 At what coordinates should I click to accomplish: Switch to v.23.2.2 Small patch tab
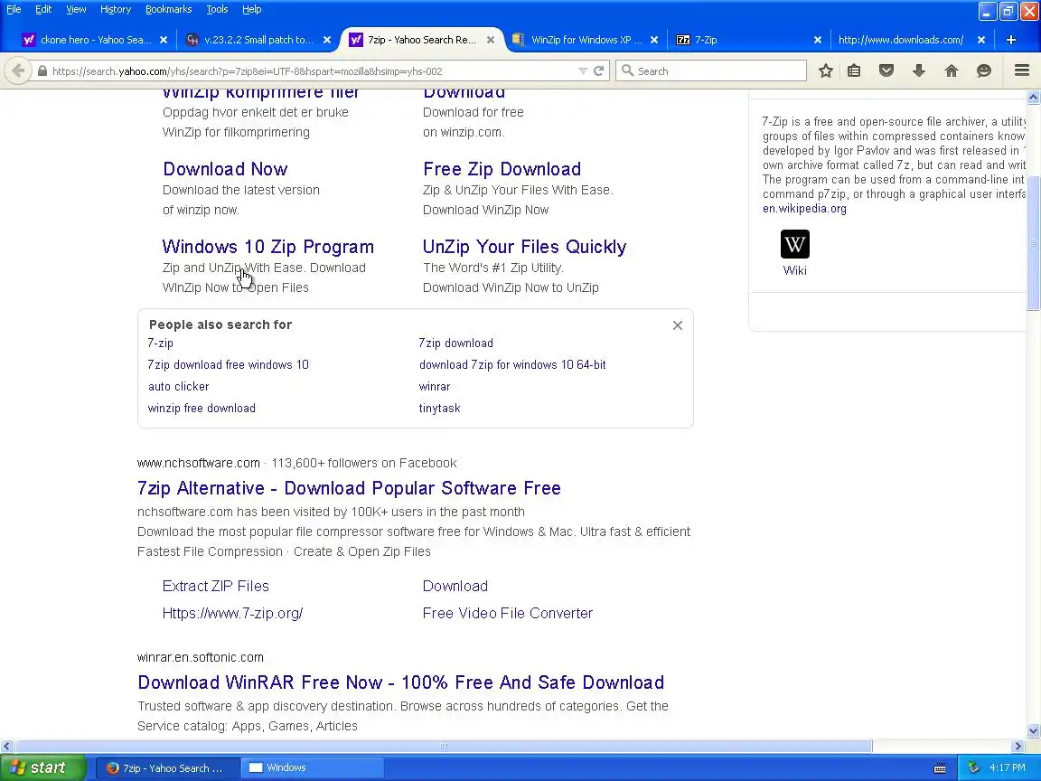point(258,40)
